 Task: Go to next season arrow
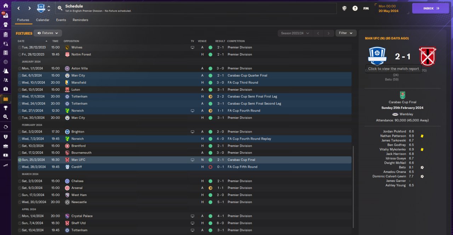(x=329, y=33)
